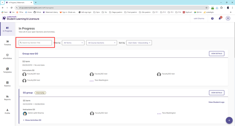Open the QA link bookmark
235x126 pixels.
click(198, 12)
